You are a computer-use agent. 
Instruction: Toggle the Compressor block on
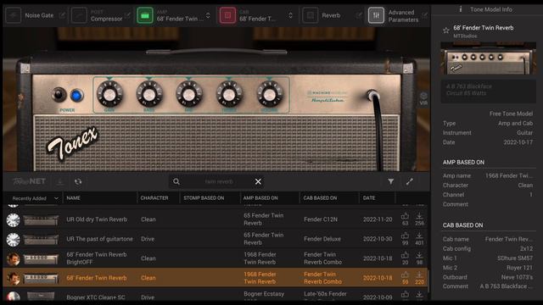click(x=79, y=15)
